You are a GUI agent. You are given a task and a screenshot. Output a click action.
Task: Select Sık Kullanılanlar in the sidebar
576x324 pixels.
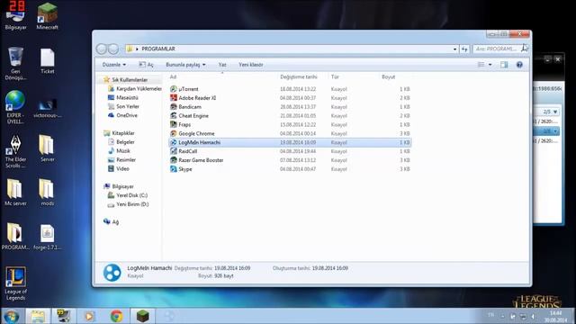coord(130,80)
